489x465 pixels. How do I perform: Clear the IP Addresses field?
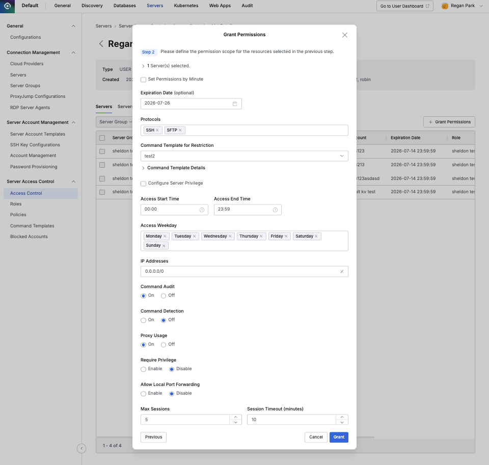(x=341, y=272)
